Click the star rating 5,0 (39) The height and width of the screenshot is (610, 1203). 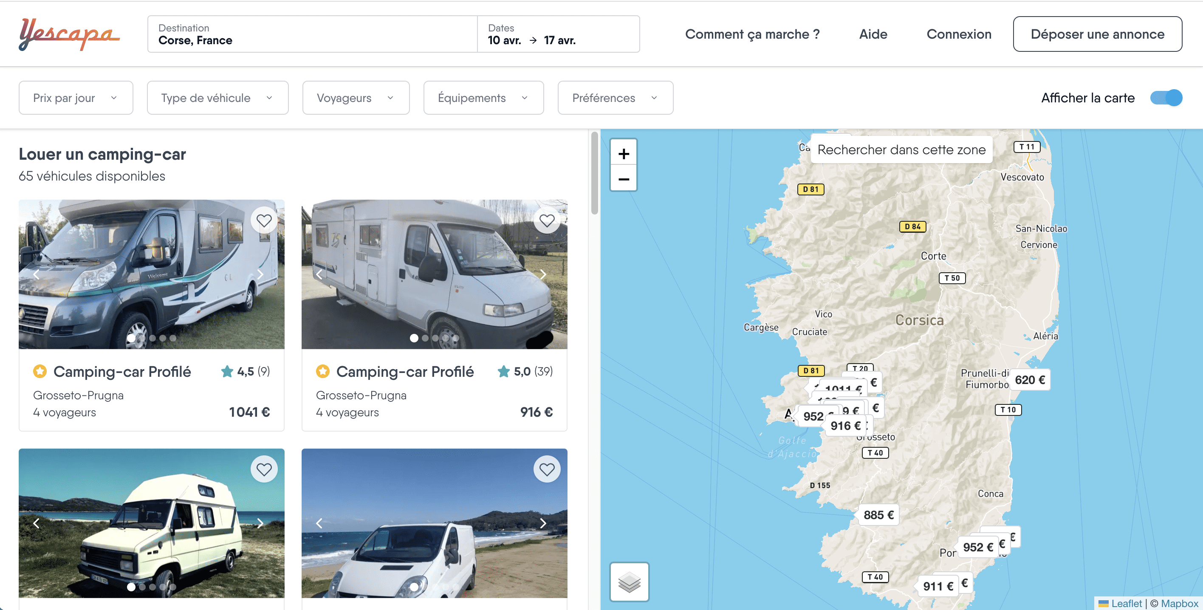point(525,371)
